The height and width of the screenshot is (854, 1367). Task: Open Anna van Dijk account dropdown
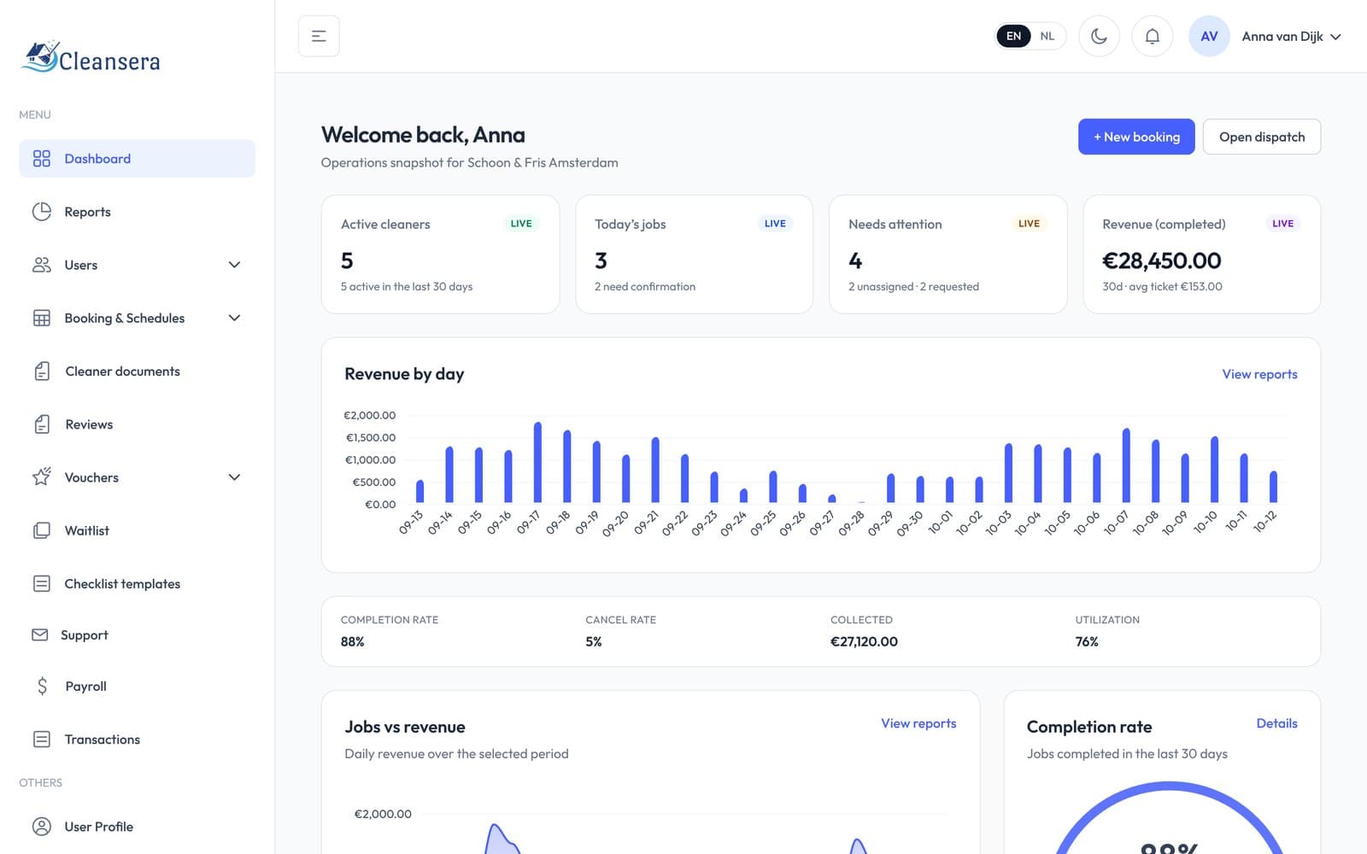pyautogui.click(x=1291, y=36)
